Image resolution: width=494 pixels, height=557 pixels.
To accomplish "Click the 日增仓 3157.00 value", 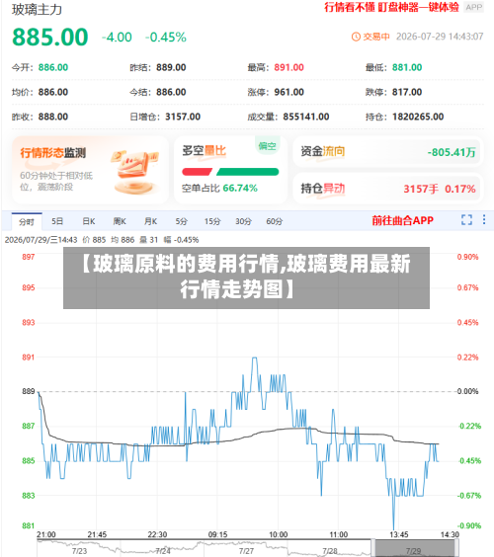I will (183, 117).
